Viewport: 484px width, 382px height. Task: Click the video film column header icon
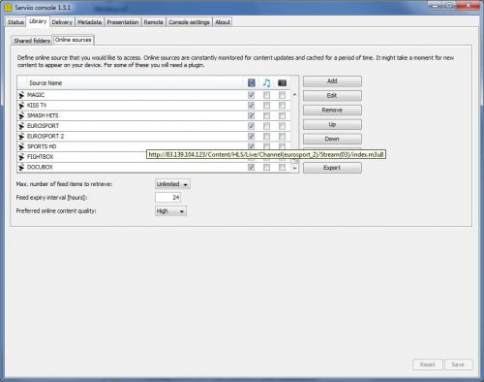(x=252, y=82)
